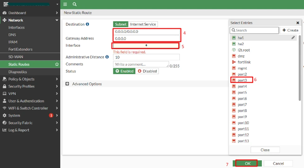Click the Dashboard gauge icon
The image size is (304, 168).
click(x=4, y=13)
